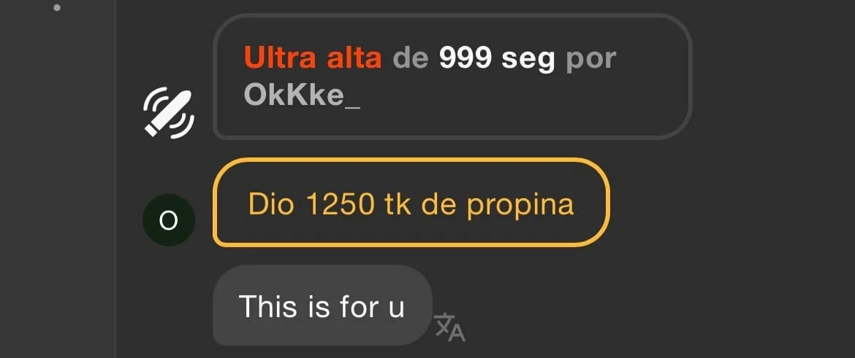Click the small dot in left sidebar
This screenshot has width=855, height=358.
(57, 7)
